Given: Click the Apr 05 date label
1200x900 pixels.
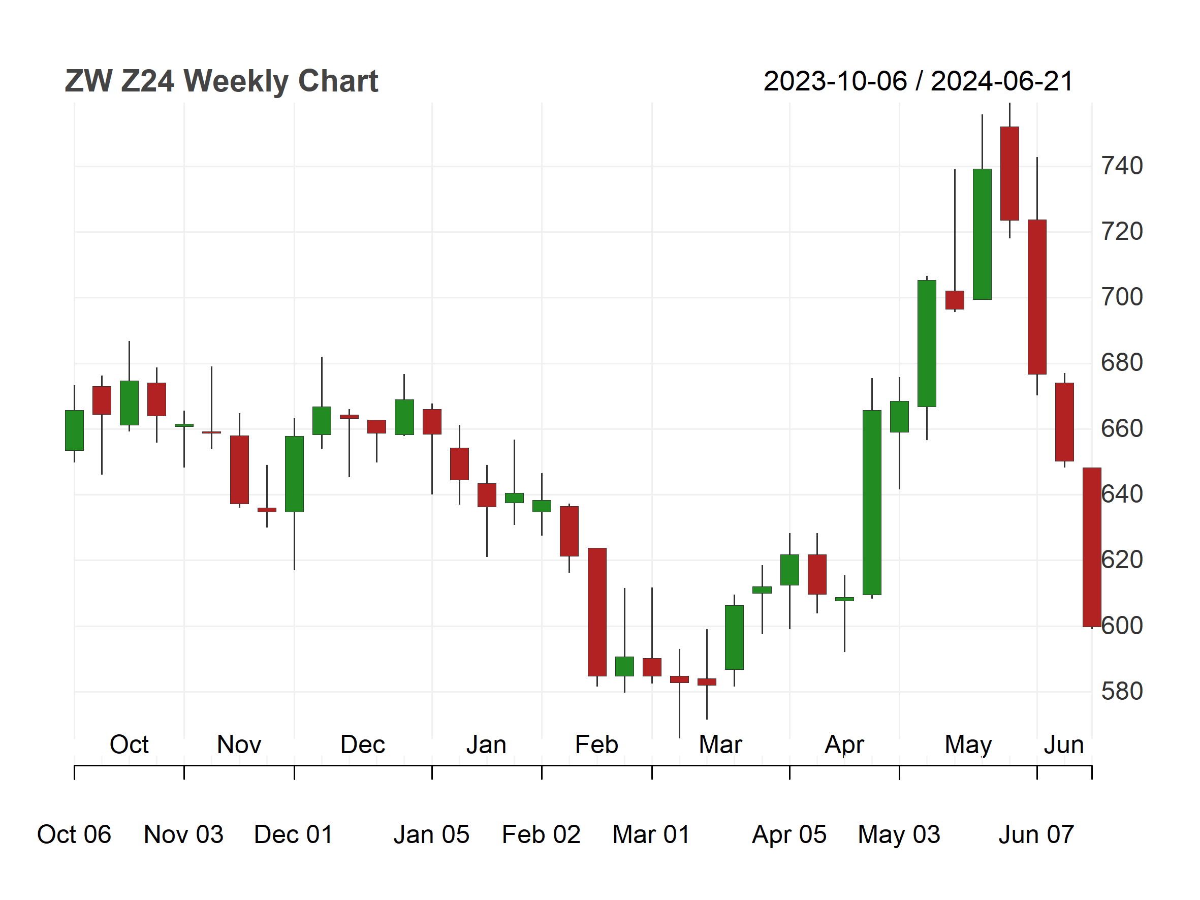Looking at the screenshot, I should click(x=790, y=834).
